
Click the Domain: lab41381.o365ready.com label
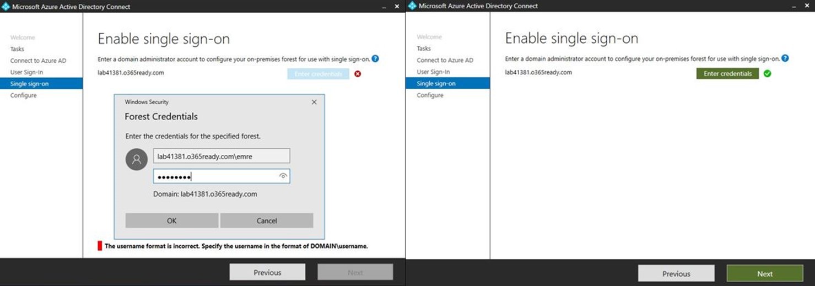[205, 194]
